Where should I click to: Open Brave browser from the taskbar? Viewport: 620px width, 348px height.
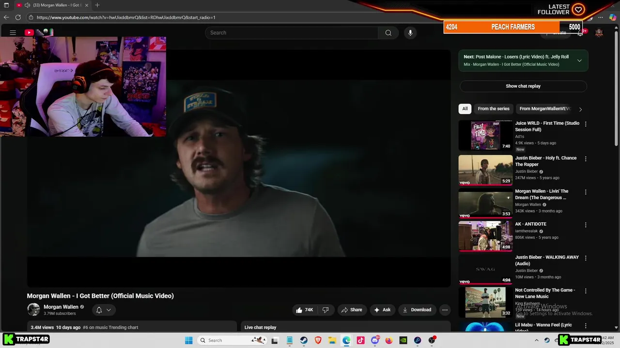(x=318, y=340)
